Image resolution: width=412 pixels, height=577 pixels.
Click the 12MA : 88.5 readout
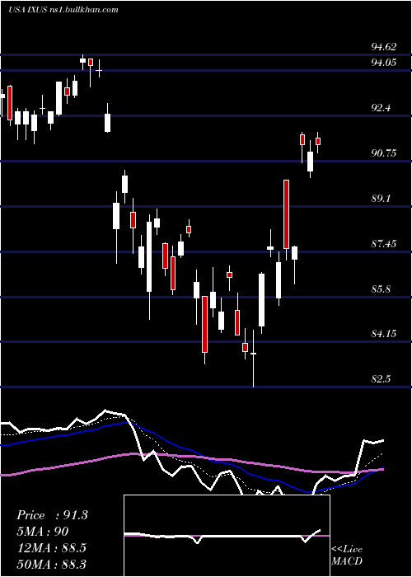pos(51,548)
